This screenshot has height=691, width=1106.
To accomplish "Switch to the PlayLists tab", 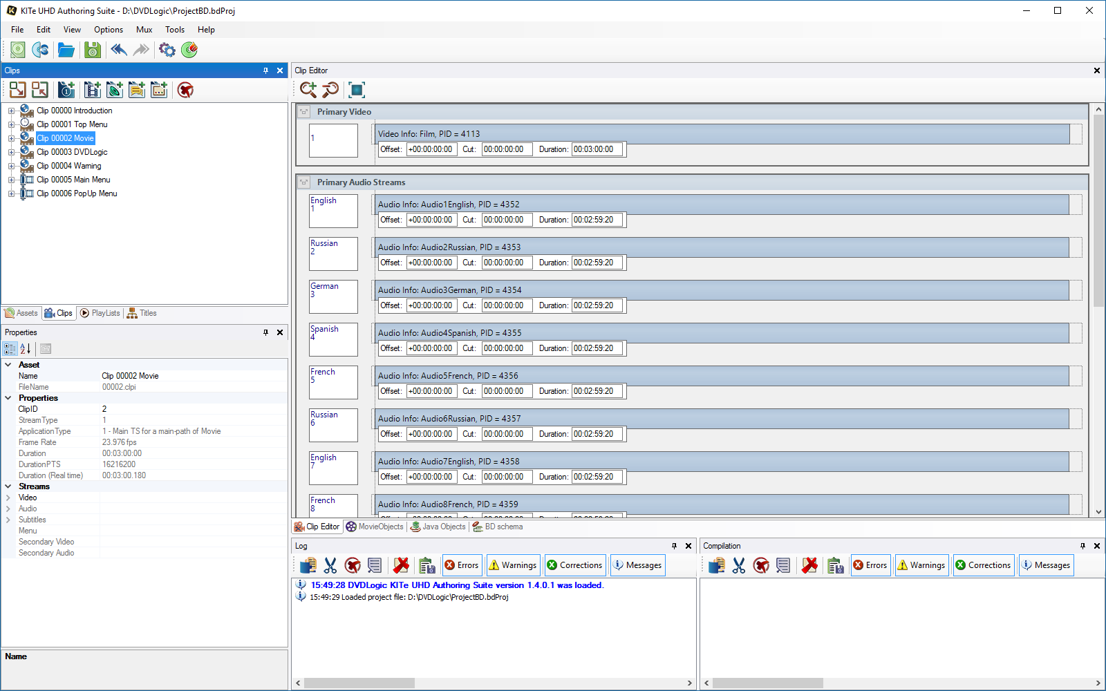I will [100, 313].
